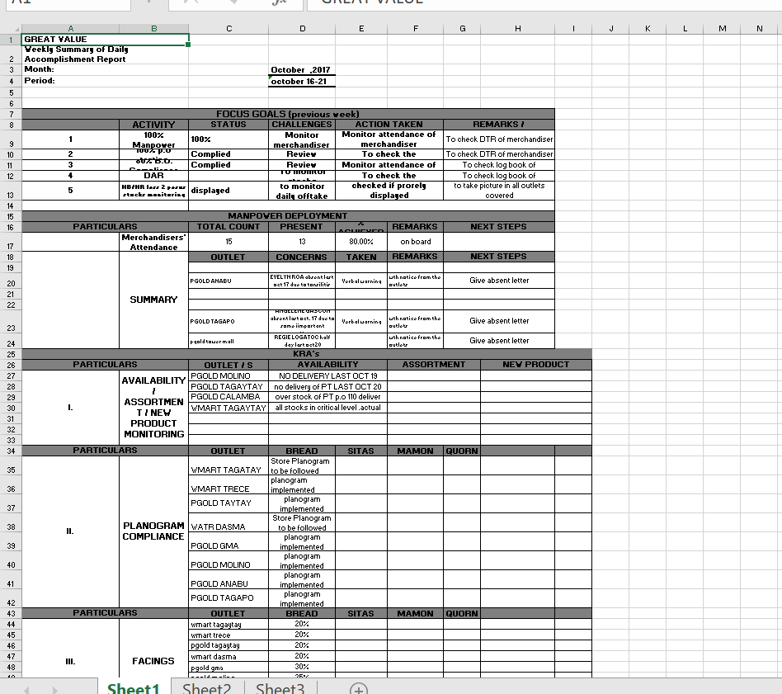The width and height of the screenshot is (782, 694).
Task: Click the 'OUTLET / S' heading
Action: tap(228, 366)
